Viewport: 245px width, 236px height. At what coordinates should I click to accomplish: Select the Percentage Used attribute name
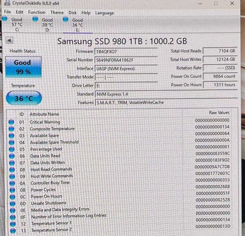pos(46,149)
